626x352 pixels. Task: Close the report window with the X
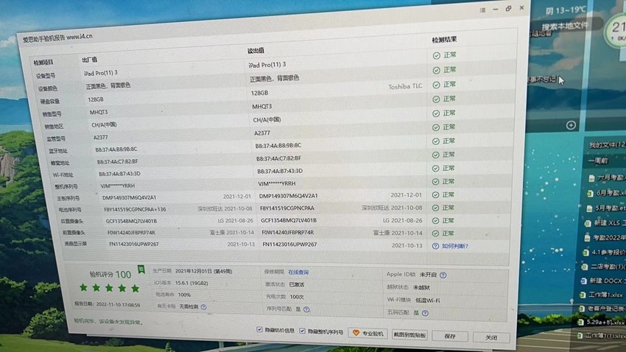(x=521, y=7)
